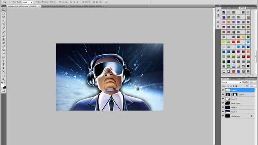This screenshot has height=145, width=258.
Task: Select the Layer 8 copy layer row
Action: [x=238, y=103]
